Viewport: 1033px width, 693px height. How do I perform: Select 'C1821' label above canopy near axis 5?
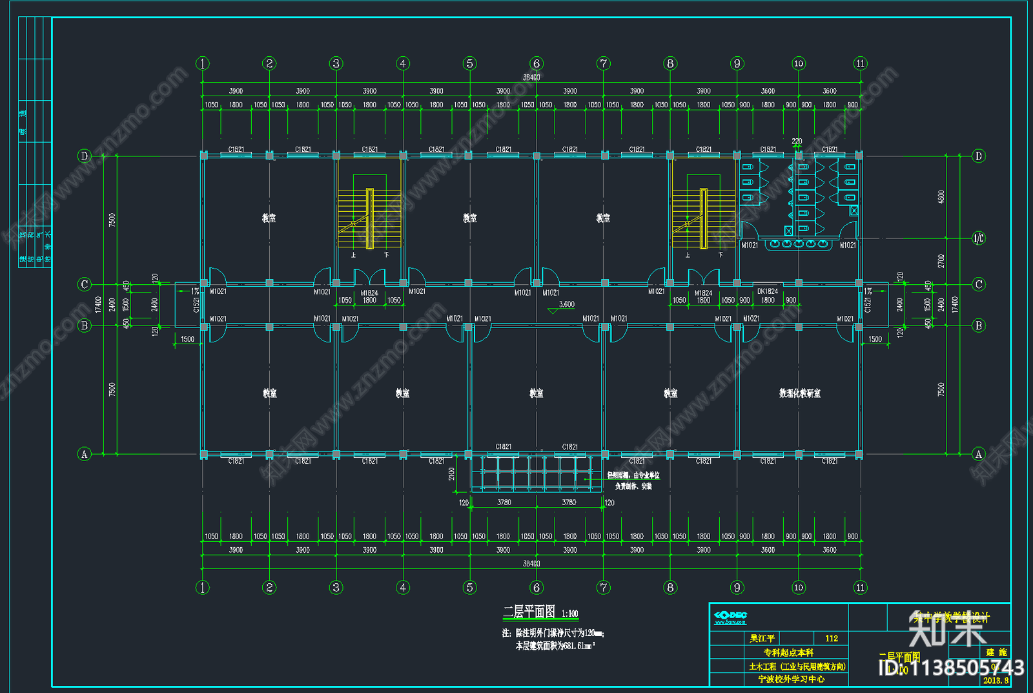click(x=504, y=447)
